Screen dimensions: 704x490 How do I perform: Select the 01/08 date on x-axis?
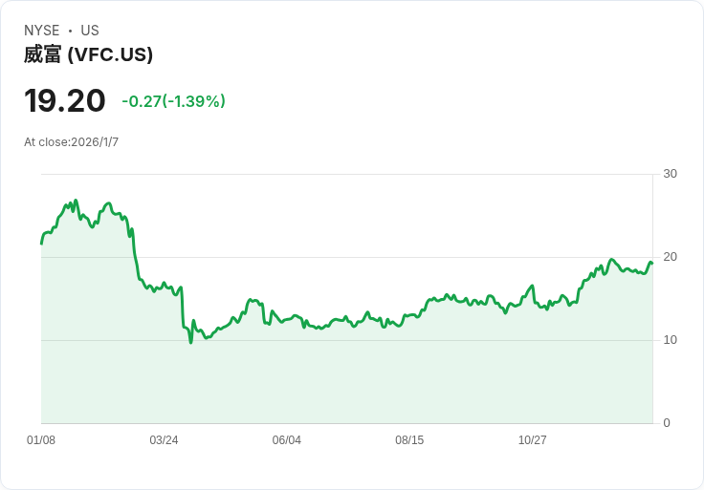(41, 440)
